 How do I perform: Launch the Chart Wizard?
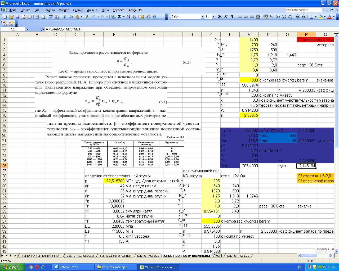142,16
